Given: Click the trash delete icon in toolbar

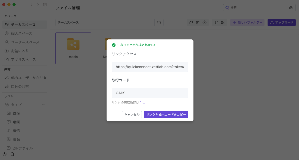Looking at the screenshot, I should pos(198,23).
